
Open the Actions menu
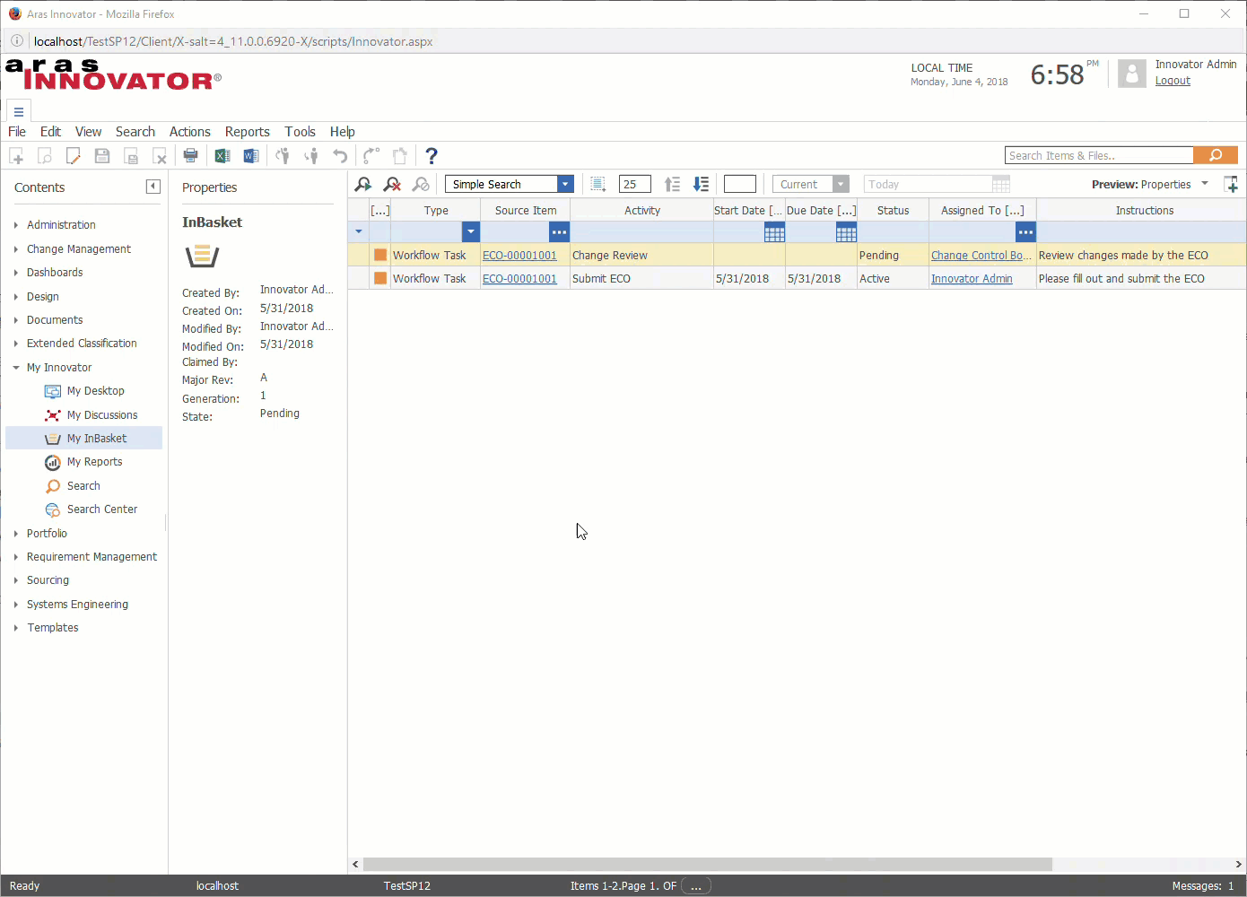coord(189,132)
